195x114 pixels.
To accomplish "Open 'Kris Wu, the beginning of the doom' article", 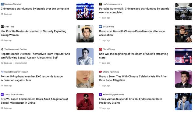I will tap(133, 56).
